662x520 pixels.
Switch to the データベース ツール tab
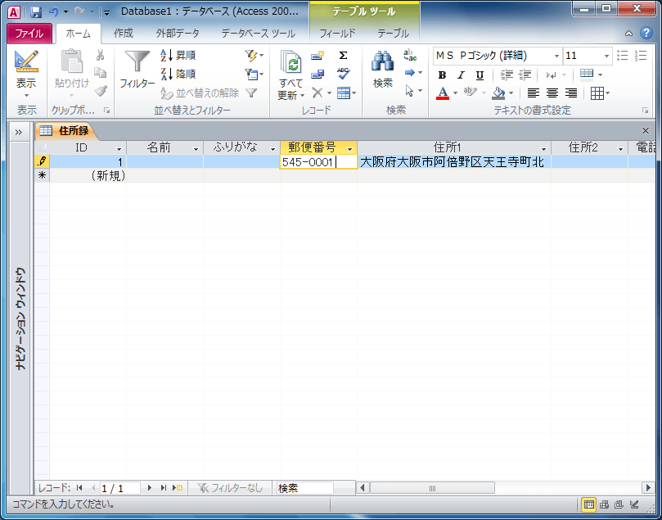258,33
